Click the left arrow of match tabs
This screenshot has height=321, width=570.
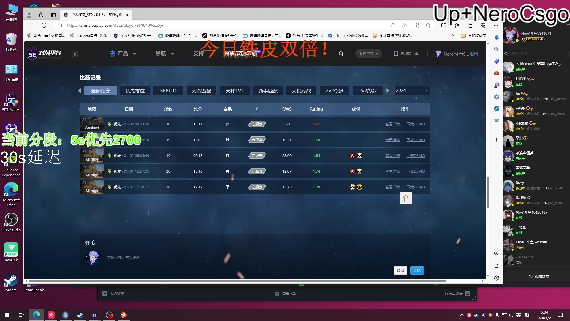tap(80, 91)
